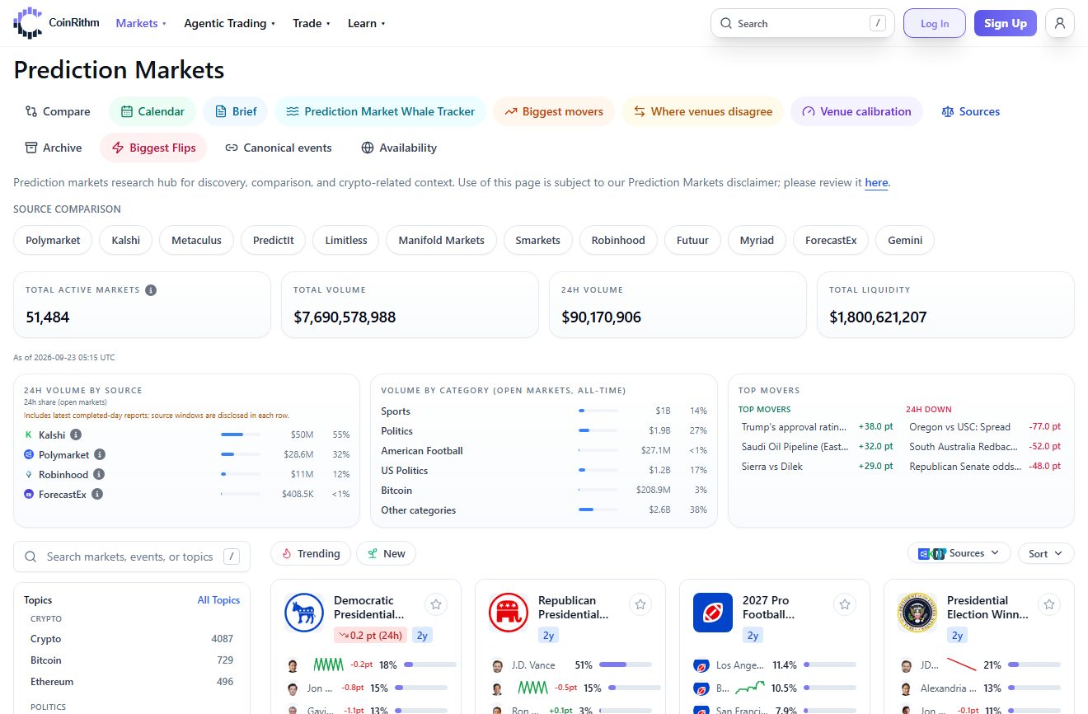Viewport: 1088px width, 714px height.
Task: Open the Sort dropdown
Action: click(1046, 553)
